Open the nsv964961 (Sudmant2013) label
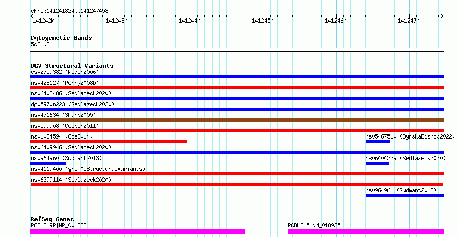This screenshot has width=458, height=237. [401, 190]
